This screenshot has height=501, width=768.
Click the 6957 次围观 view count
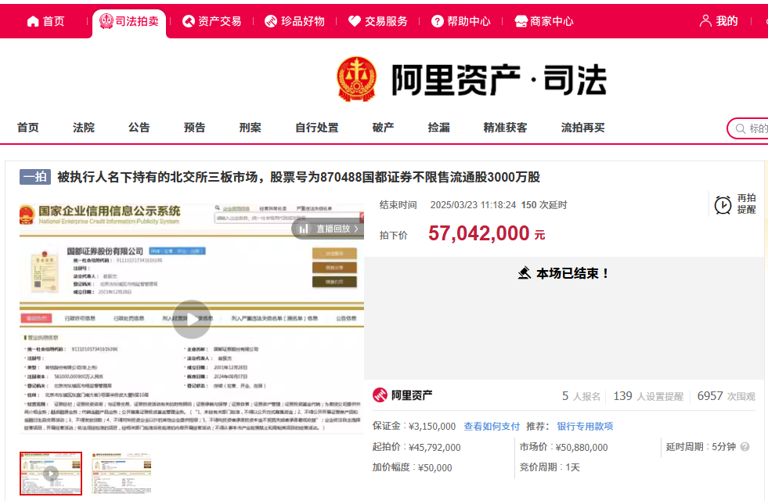pyautogui.click(x=727, y=396)
